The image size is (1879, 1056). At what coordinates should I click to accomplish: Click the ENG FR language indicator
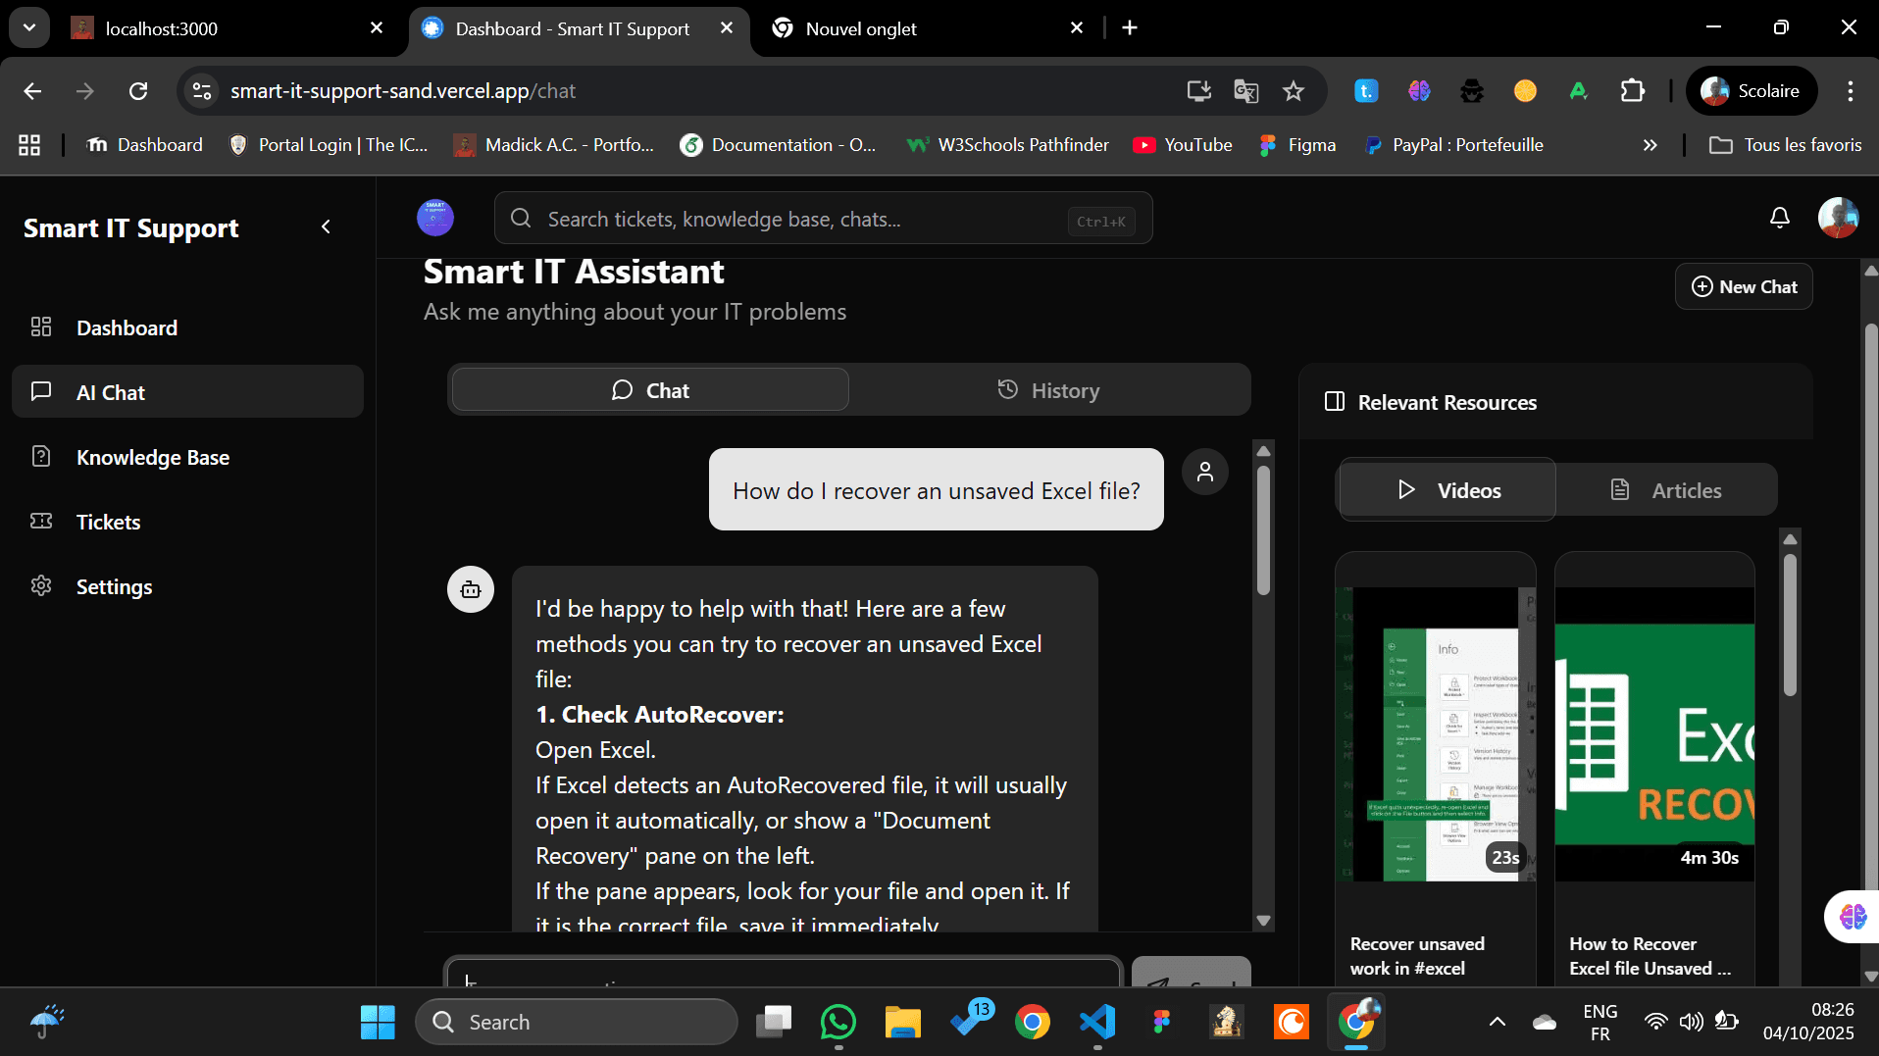[x=1600, y=1022]
